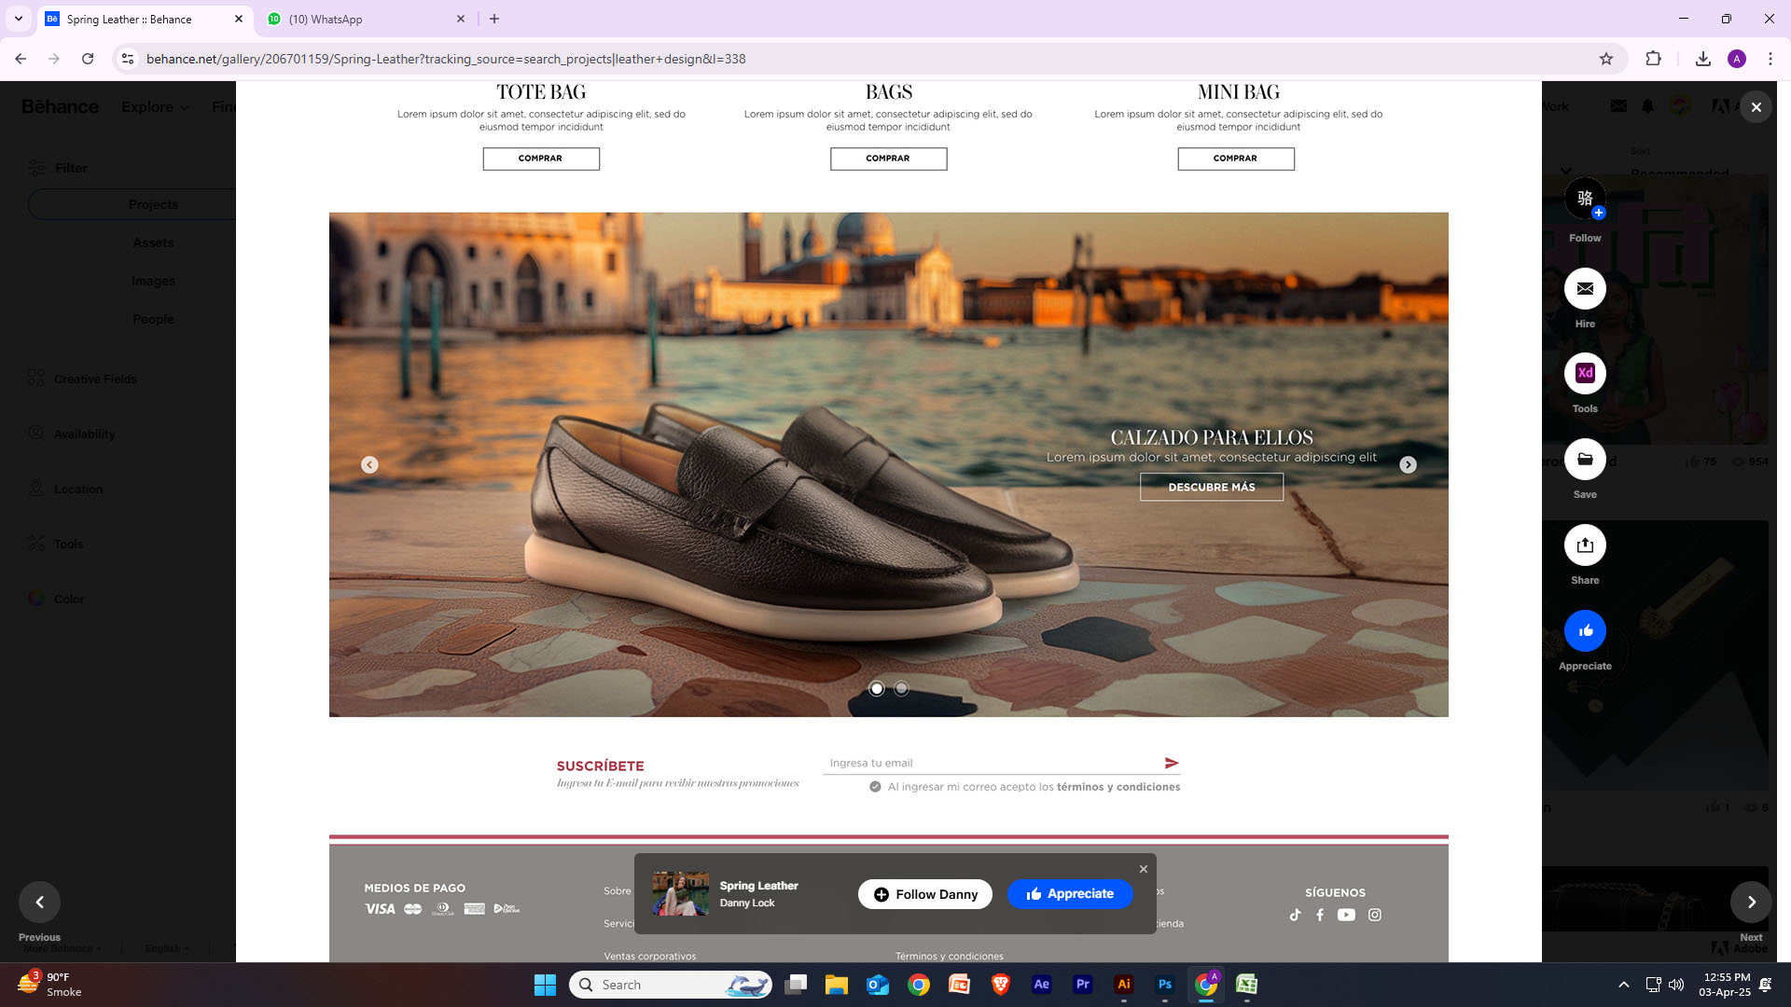The image size is (1791, 1007).
Task: Follow the author via avatar icon
Action: click(x=1585, y=199)
